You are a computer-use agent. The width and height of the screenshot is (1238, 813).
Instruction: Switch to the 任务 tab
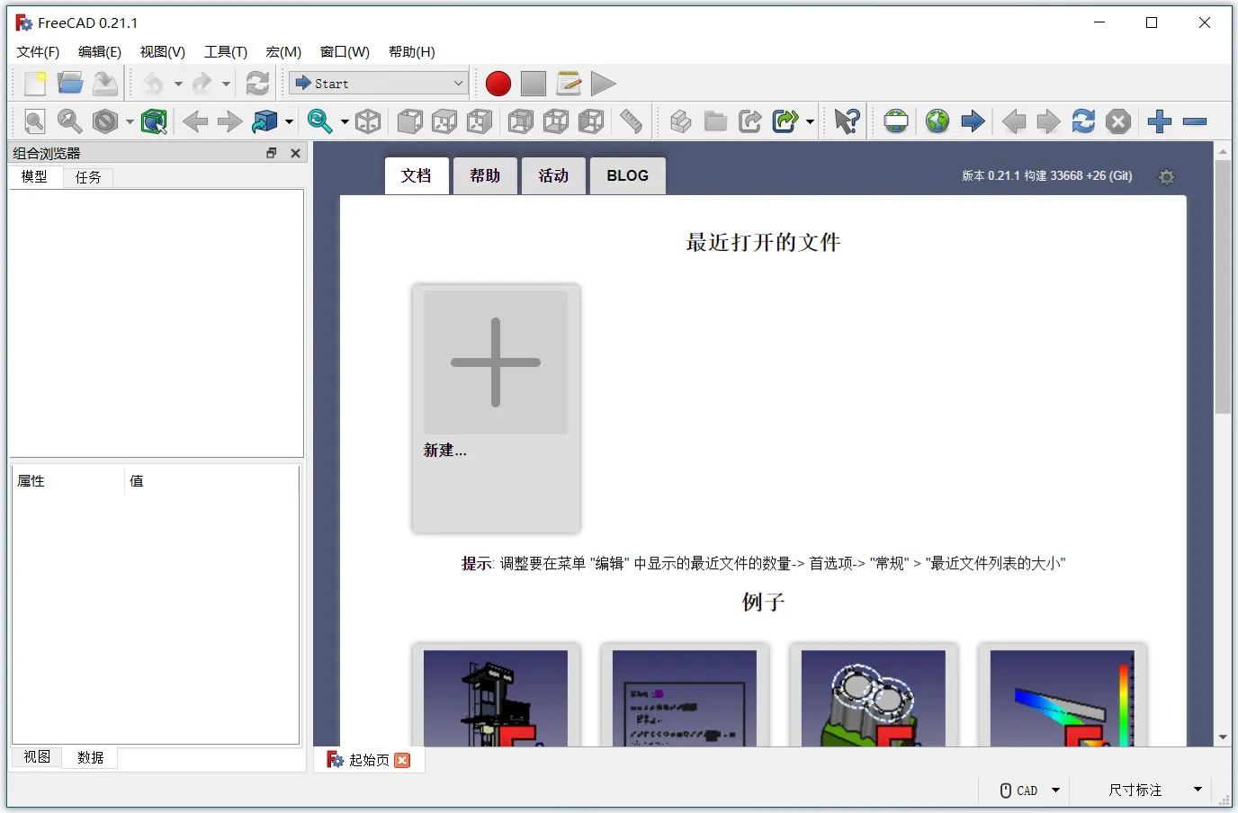click(88, 177)
